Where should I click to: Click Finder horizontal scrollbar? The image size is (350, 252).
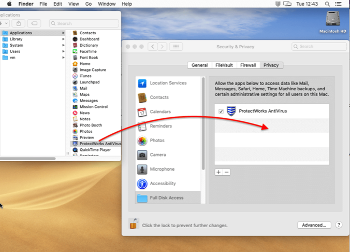point(27,159)
